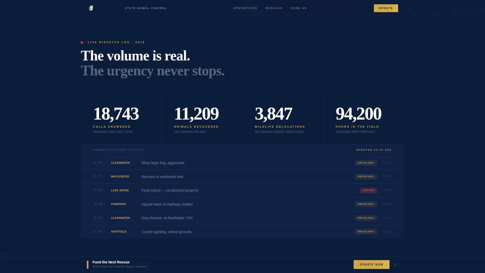Click the $150 covers one rescue text
Screen dimensions: 485x273
point(119,266)
